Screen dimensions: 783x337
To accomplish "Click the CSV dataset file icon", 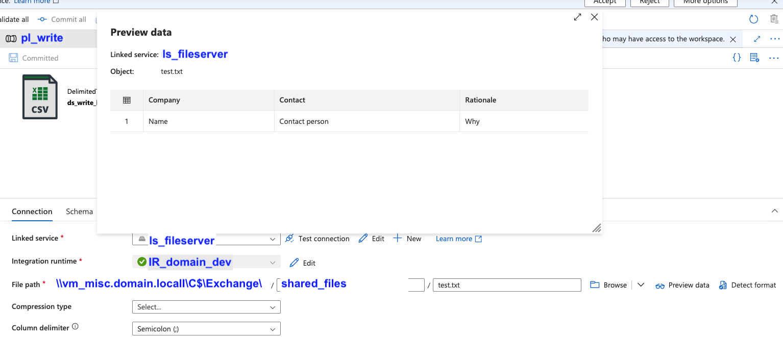I will point(40,97).
